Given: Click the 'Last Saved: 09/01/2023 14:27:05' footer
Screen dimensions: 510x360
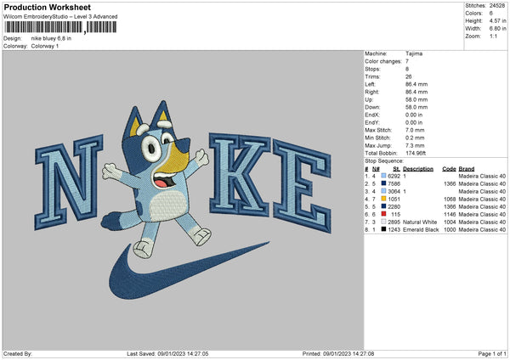Looking at the screenshot, I should point(167,354).
